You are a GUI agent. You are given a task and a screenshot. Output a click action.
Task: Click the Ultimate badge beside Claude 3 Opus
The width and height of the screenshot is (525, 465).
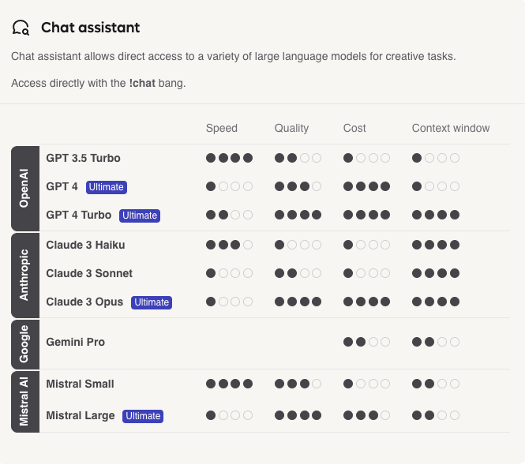coord(152,302)
